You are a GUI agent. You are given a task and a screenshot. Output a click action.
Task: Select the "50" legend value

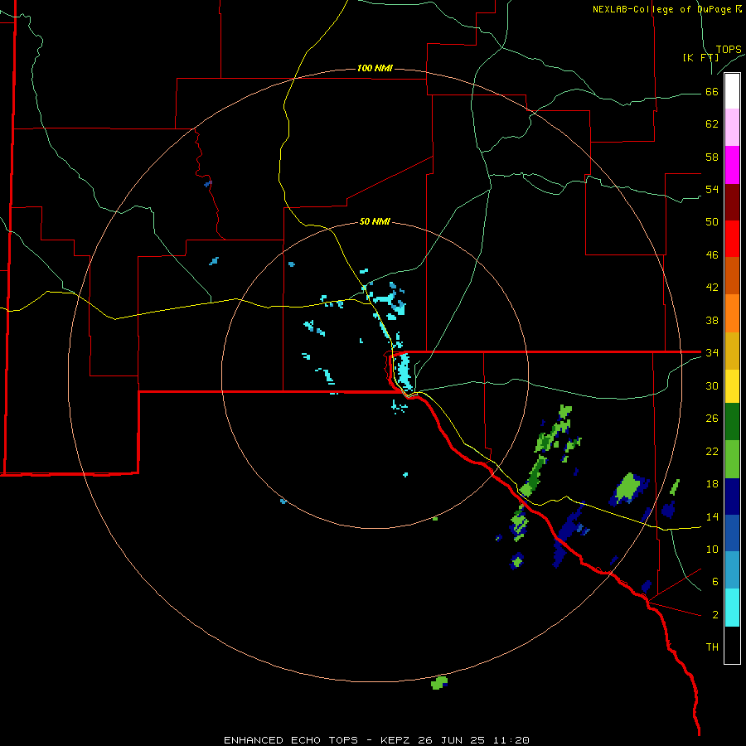712,221
